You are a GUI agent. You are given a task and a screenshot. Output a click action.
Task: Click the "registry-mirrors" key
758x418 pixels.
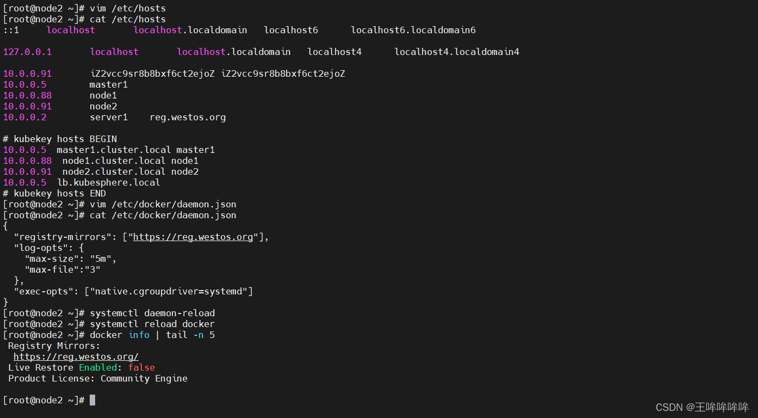point(63,237)
